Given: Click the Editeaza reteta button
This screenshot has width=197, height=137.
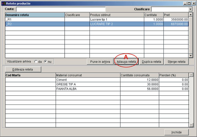Looking at the screenshot, I should point(23,70).
